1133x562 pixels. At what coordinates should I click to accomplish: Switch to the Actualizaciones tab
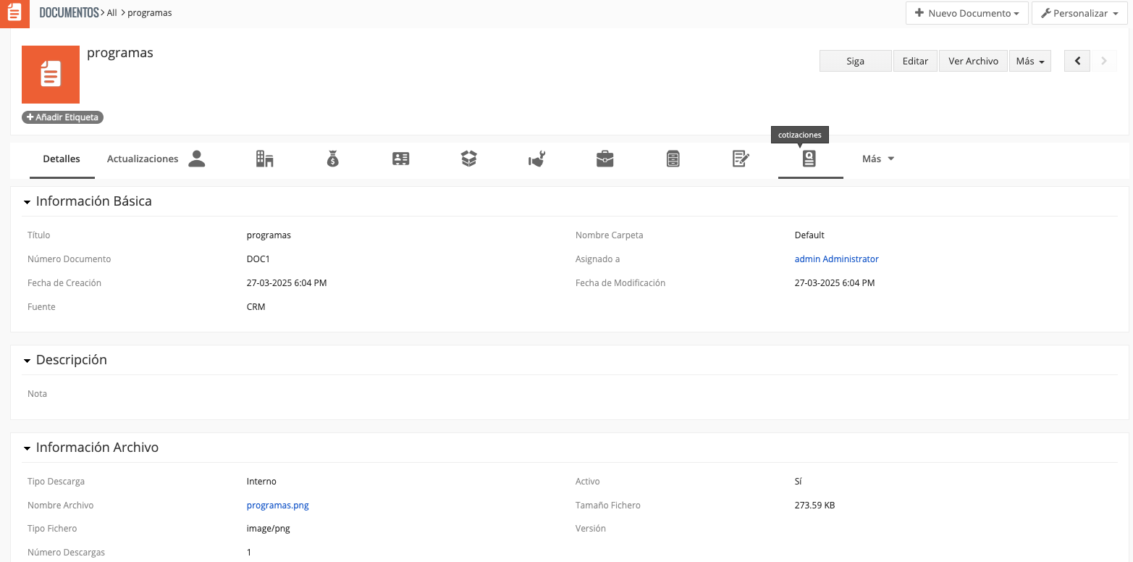click(x=143, y=159)
